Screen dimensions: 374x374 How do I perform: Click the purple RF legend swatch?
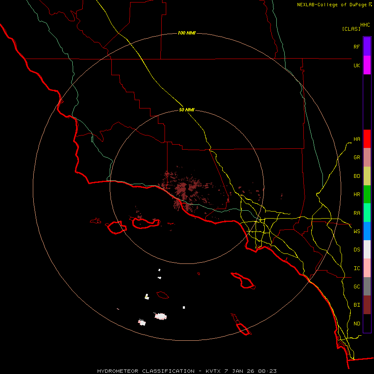coord(367,47)
